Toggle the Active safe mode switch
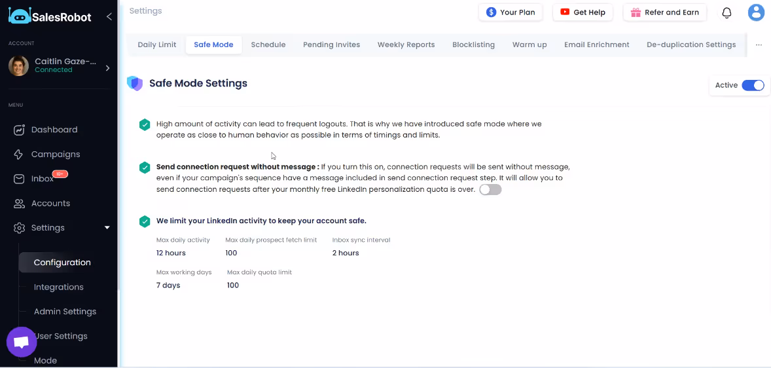The height and width of the screenshot is (368, 771). (x=753, y=85)
